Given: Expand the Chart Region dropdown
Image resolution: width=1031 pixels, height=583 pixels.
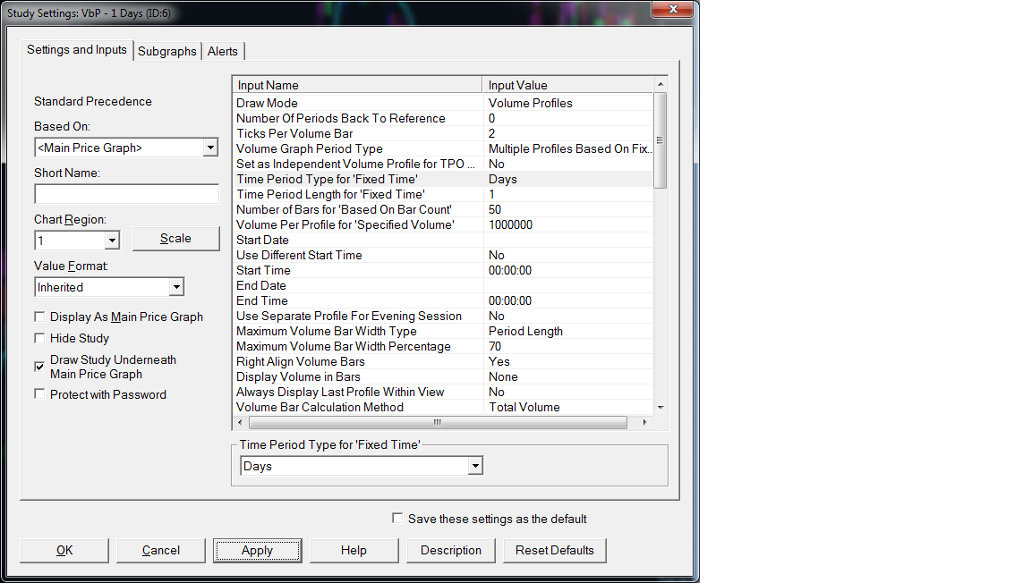Looking at the screenshot, I should pyautogui.click(x=112, y=241).
